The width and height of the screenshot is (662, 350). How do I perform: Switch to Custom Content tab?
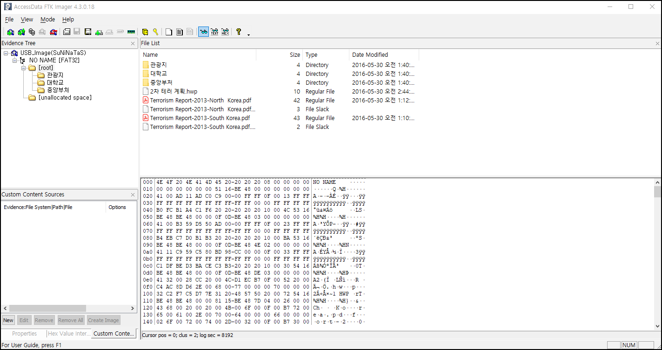click(114, 334)
